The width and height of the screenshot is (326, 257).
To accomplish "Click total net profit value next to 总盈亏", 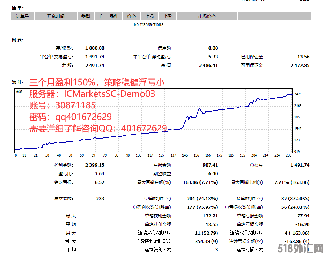I will 300,165.
